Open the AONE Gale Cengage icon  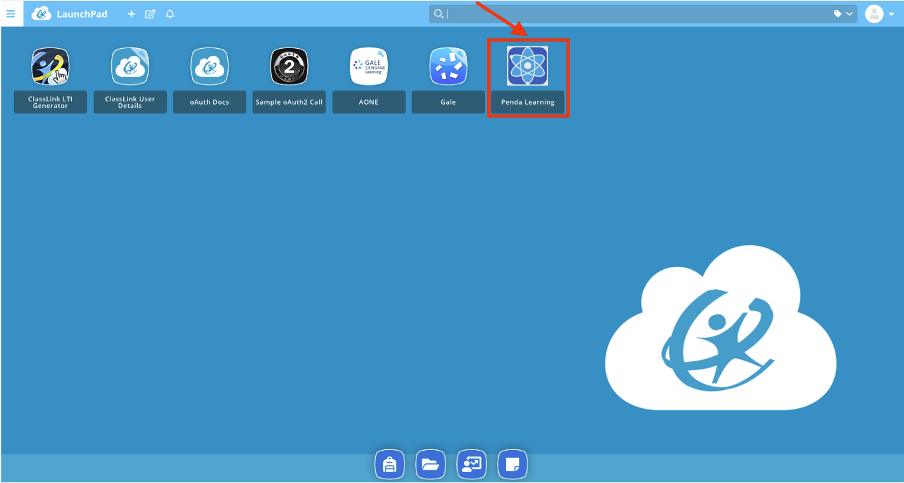(369, 67)
